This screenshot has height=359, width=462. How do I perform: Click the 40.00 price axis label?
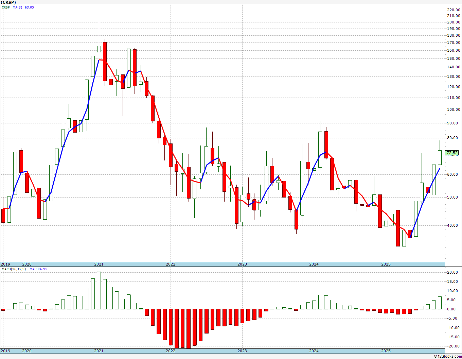454,225
